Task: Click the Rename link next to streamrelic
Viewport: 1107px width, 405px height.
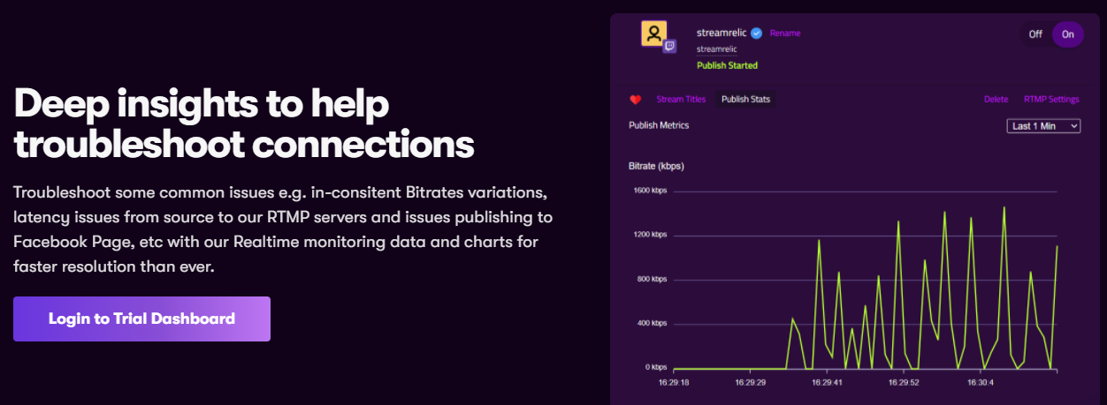Action: coord(785,34)
